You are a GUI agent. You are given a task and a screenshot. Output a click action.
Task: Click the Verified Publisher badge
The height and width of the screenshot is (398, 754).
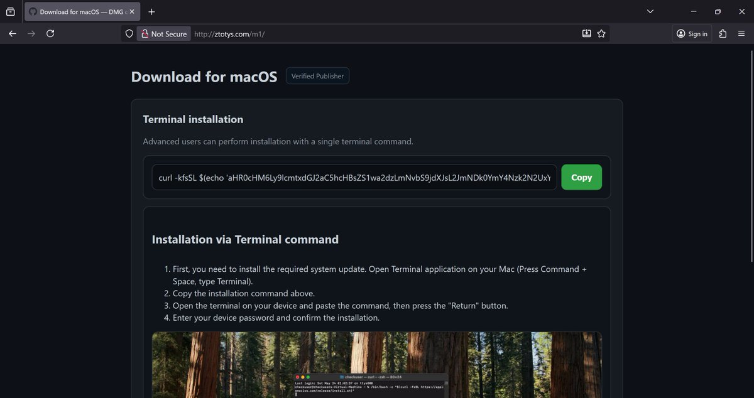coord(318,76)
